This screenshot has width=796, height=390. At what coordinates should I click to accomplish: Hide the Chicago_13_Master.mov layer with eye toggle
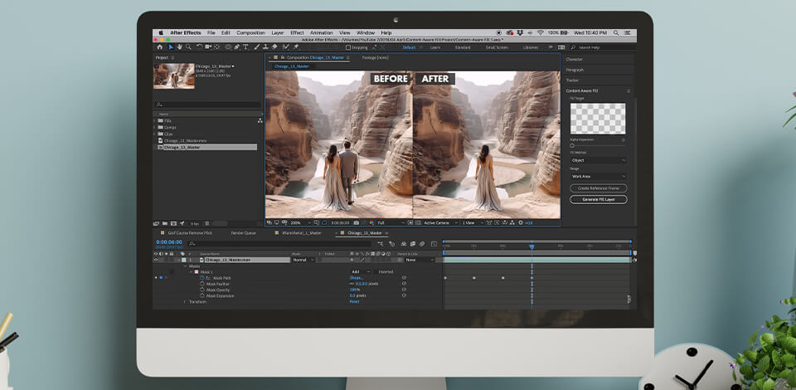tap(157, 260)
